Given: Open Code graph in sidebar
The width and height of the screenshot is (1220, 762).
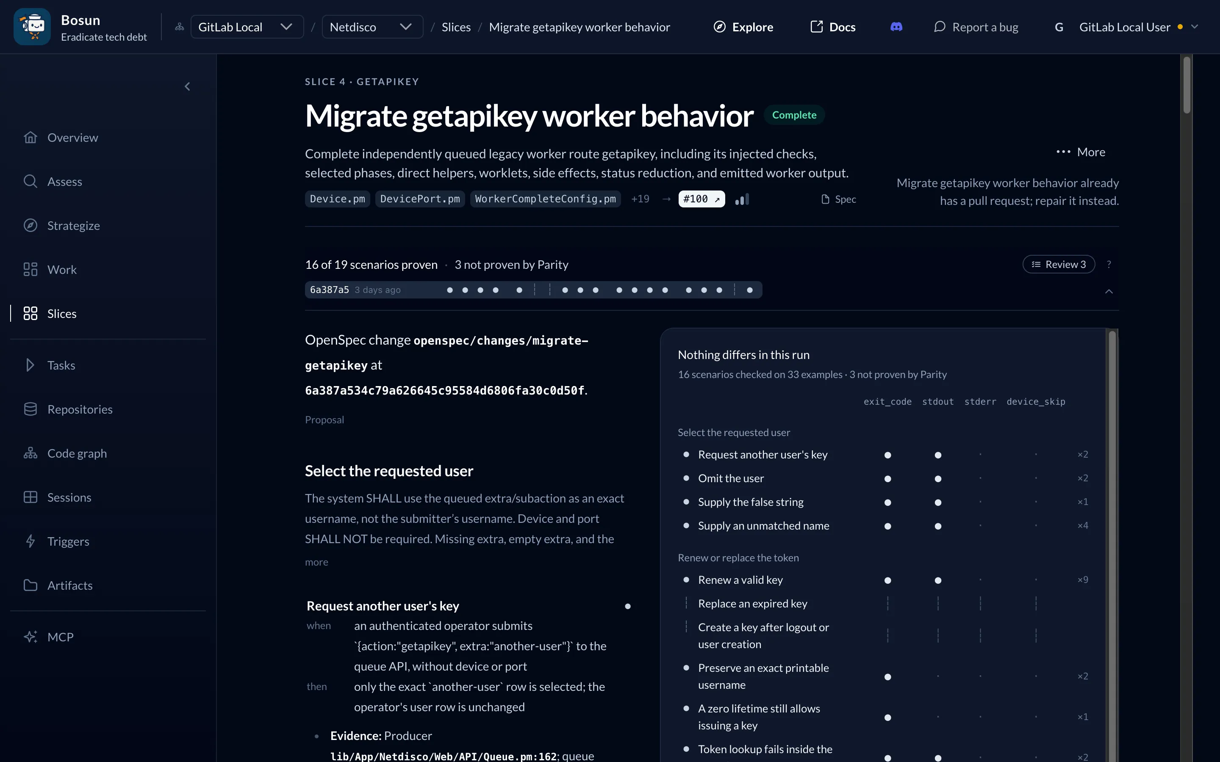Looking at the screenshot, I should pyautogui.click(x=65, y=453).
